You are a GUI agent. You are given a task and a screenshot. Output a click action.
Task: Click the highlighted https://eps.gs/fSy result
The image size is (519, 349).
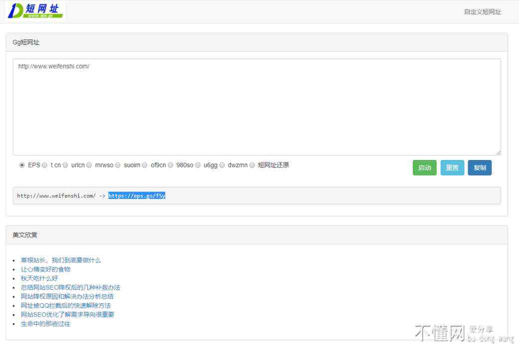tap(137, 196)
